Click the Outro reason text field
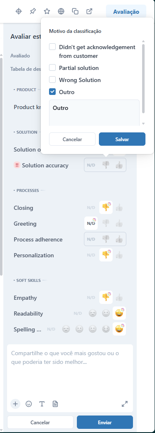155x433 pixels. tap(94, 113)
